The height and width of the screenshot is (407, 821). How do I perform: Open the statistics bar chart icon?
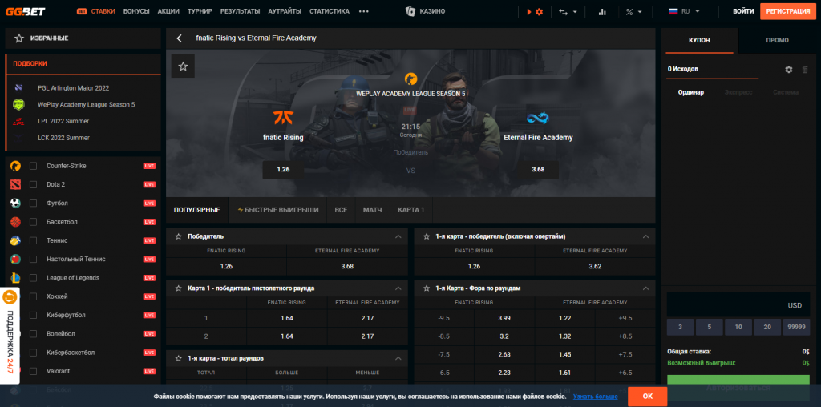click(x=602, y=12)
